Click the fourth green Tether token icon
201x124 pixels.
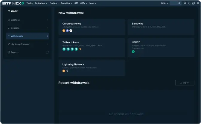[76, 49]
